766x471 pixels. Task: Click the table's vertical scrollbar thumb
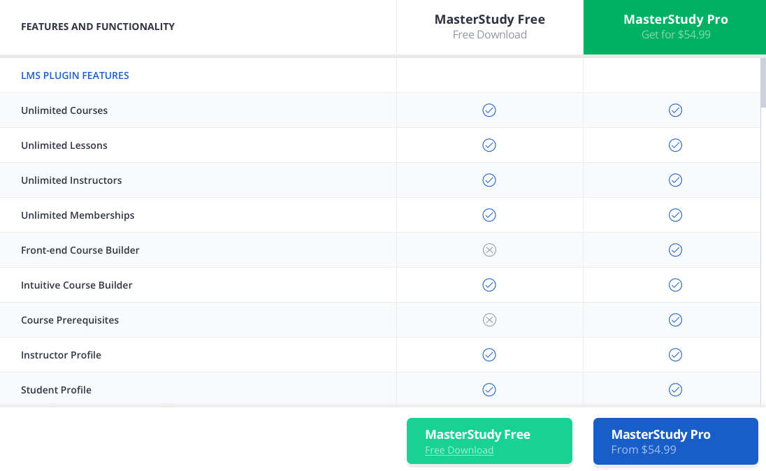[763, 82]
